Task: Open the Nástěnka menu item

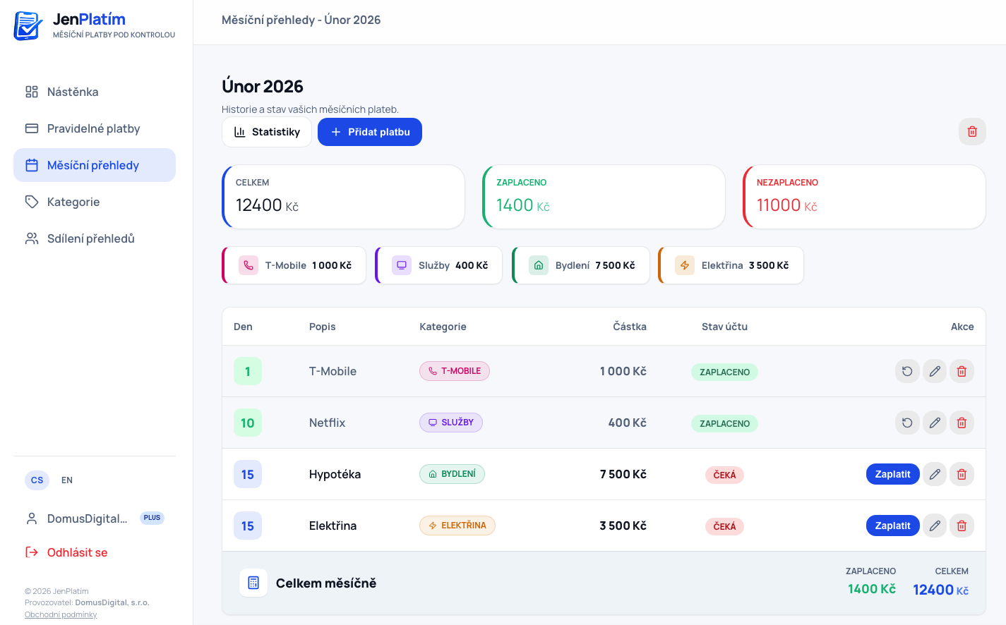Action: click(x=73, y=92)
